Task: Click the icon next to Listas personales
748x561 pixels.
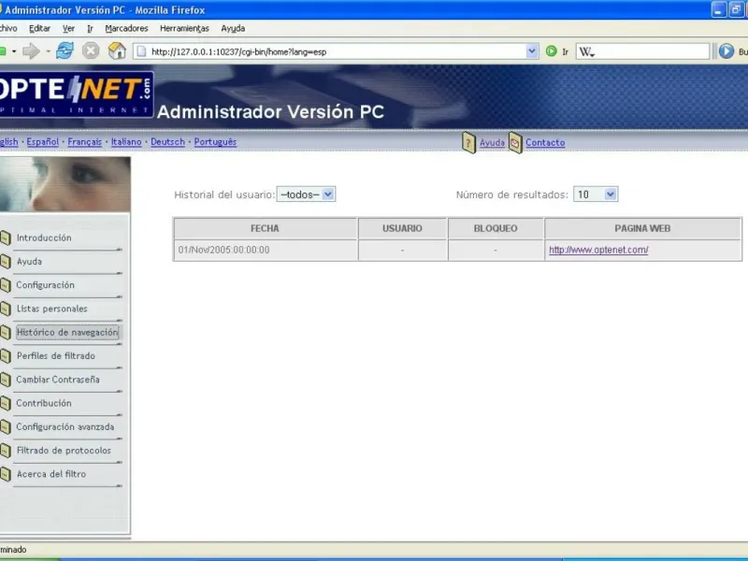Action: tap(6, 309)
